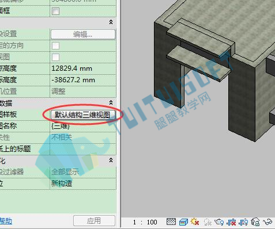Toggle the Show Crop Region icon
This screenshot has width=275, height=229.
pyautogui.click(x=243, y=222)
